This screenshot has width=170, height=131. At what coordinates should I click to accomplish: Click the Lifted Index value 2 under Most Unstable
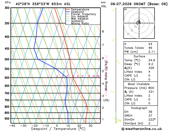tap(149, 95)
